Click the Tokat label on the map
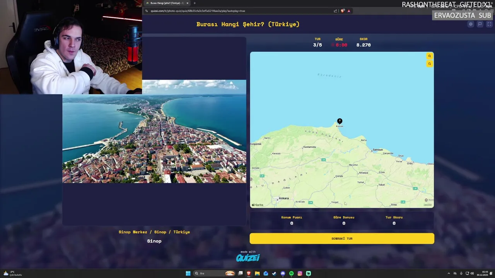The image size is (495, 278). coord(382,185)
